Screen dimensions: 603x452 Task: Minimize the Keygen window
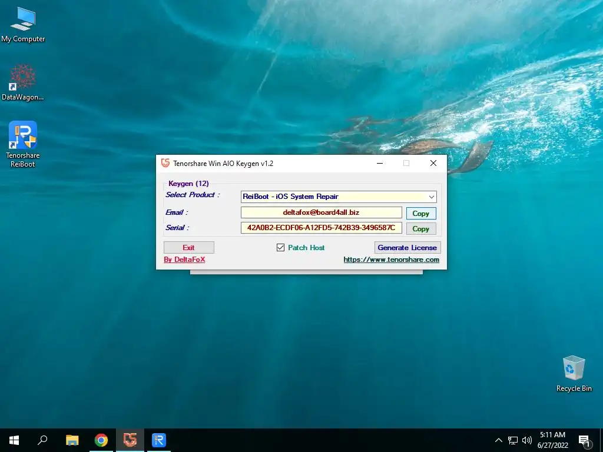click(x=380, y=164)
